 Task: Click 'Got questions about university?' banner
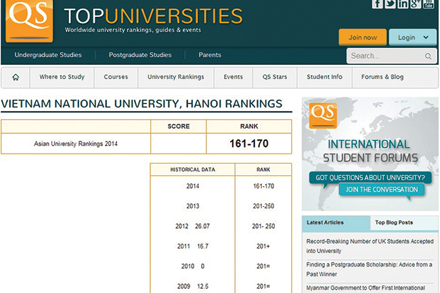(x=370, y=177)
